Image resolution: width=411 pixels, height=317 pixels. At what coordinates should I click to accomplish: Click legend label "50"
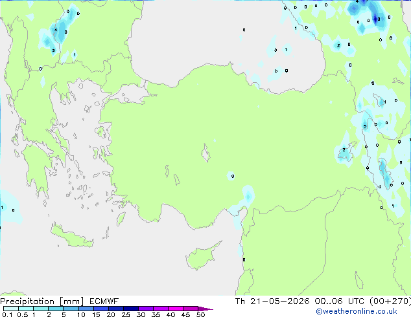(x=200, y=314)
